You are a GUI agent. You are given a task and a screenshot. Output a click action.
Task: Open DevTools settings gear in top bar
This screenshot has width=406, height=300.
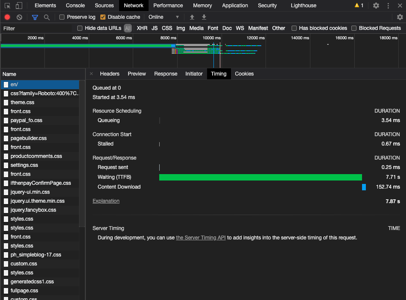pyautogui.click(x=376, y=6)
